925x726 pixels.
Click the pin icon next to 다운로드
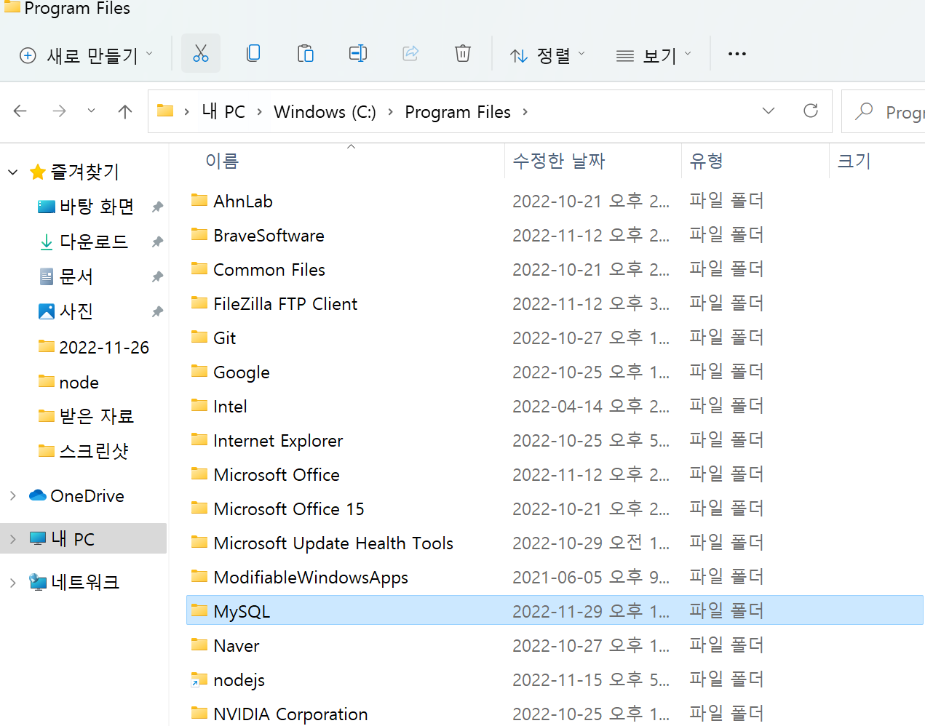click(x=157, y=242)
